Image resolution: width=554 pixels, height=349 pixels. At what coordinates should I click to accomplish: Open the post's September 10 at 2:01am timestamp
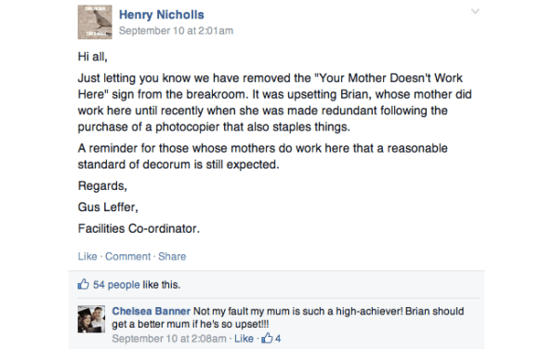pos(176,31)
